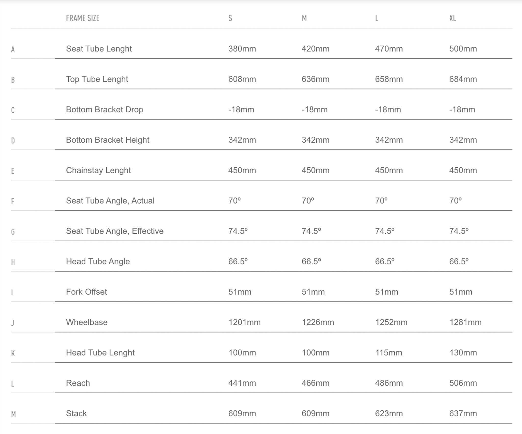
Task: Select the Top Tube Lenght row label
Action: tap(97, 79)
